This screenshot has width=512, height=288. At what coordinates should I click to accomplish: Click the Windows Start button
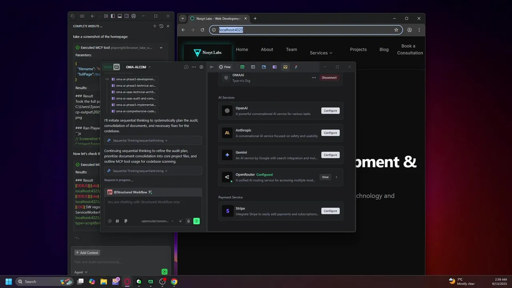click(8, 282)
